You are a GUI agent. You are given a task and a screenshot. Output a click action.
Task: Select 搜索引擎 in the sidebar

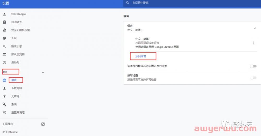[17, 46]
